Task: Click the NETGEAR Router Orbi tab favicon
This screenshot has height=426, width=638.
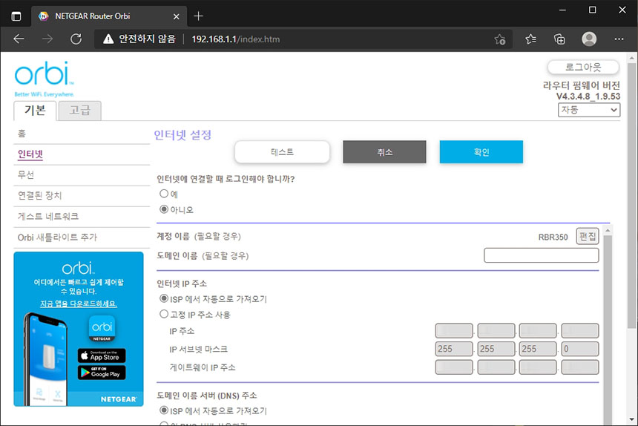Action: coord(43,16)
